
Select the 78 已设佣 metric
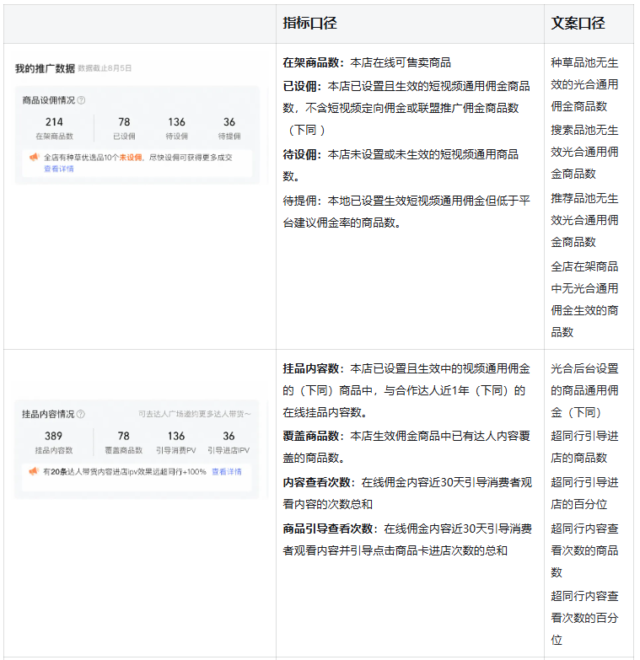(124, 128)
